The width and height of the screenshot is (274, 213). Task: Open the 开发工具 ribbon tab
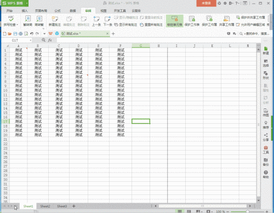point(120,11)
